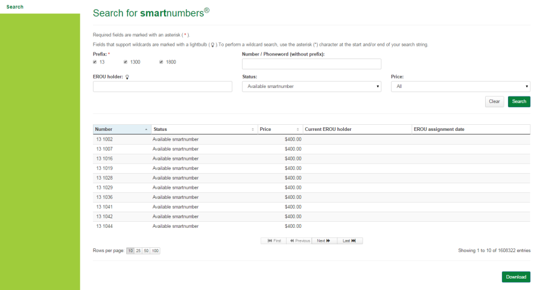Select number 13 1042 in the table

pyautogui.click(x=104, y=217)
